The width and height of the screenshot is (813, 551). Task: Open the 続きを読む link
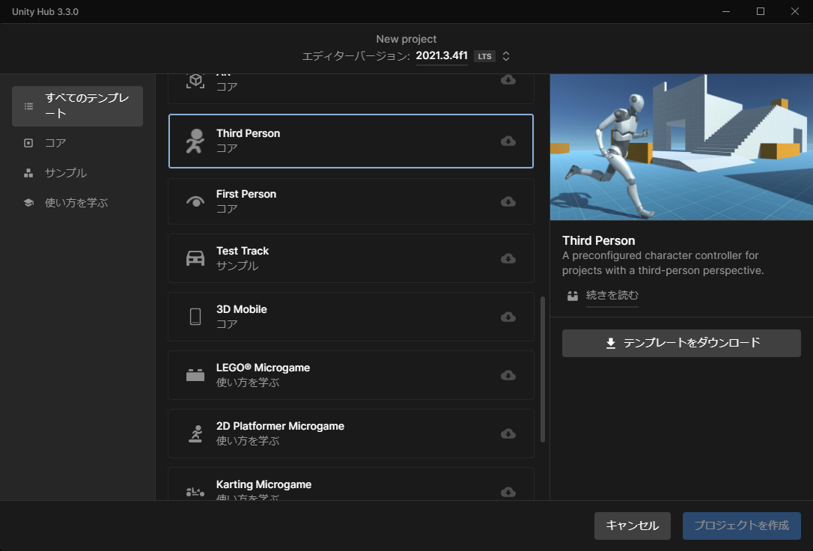pyautogui.click(x=612, y=296)
